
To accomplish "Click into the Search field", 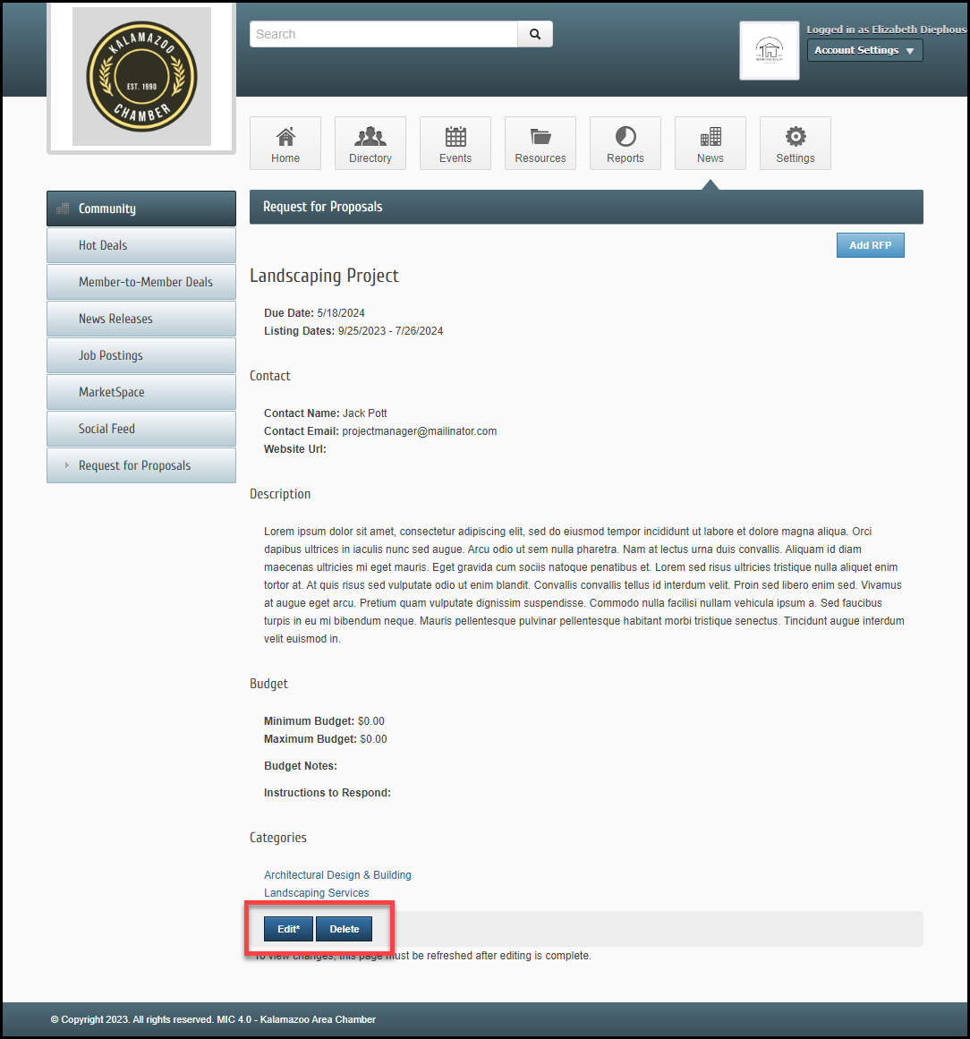I will click(x=384, y=34).
